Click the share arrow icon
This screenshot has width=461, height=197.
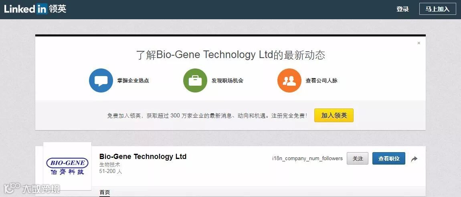point(414,159)
